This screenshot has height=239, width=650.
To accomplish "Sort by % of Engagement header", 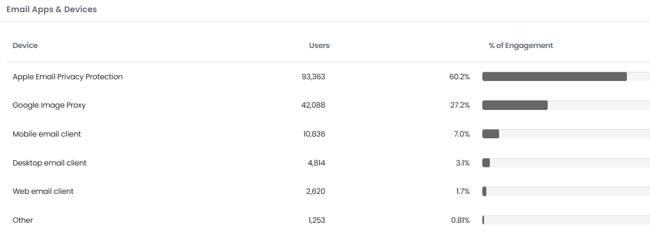I will 520,46.
